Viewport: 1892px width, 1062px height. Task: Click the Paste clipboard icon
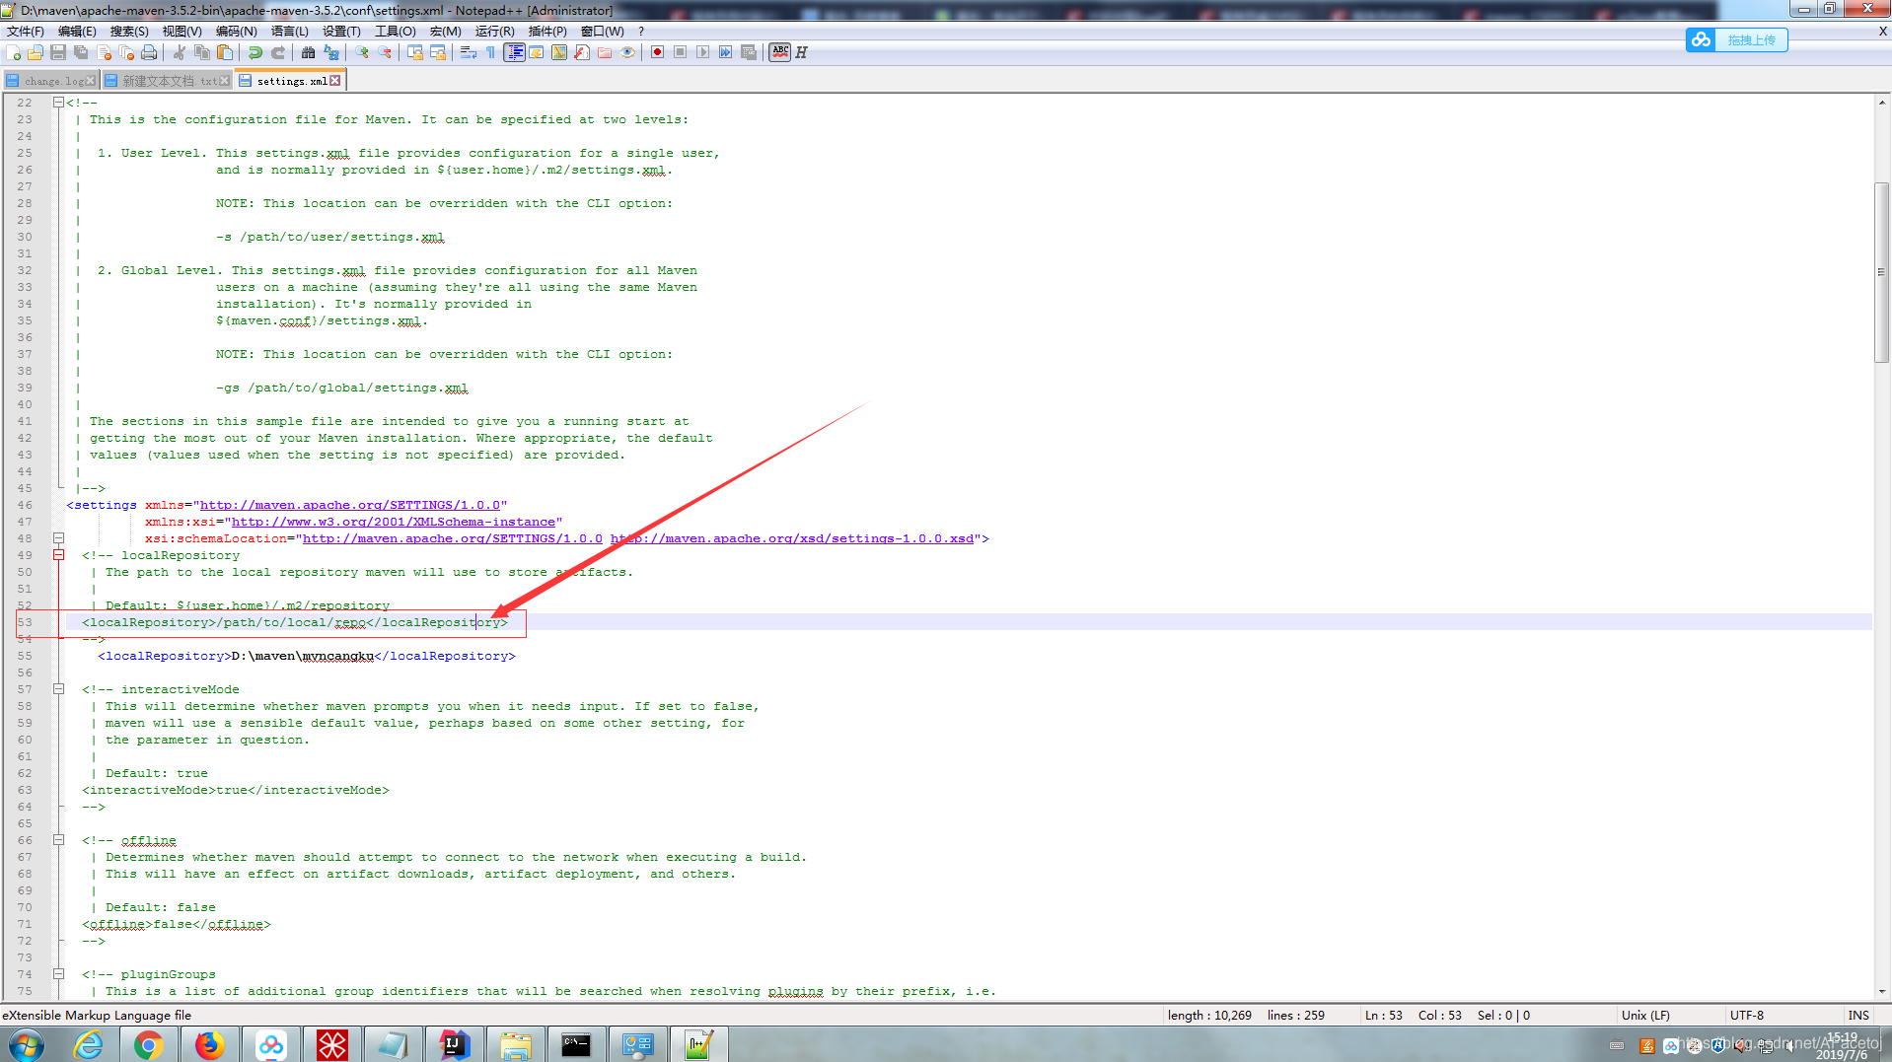tap(225, 52)
